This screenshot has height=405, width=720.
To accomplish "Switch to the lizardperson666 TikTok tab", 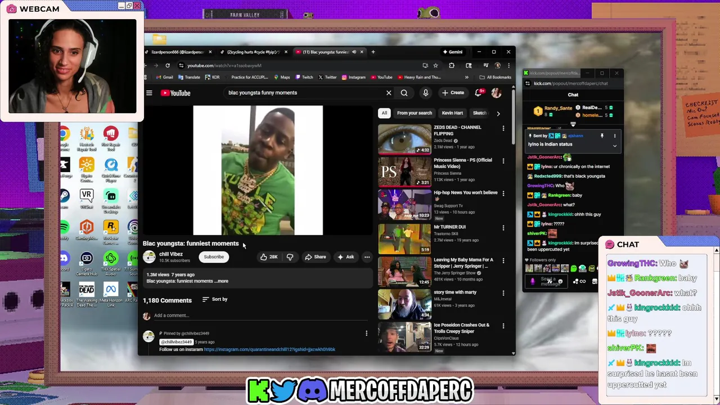I will click(177, 52).
